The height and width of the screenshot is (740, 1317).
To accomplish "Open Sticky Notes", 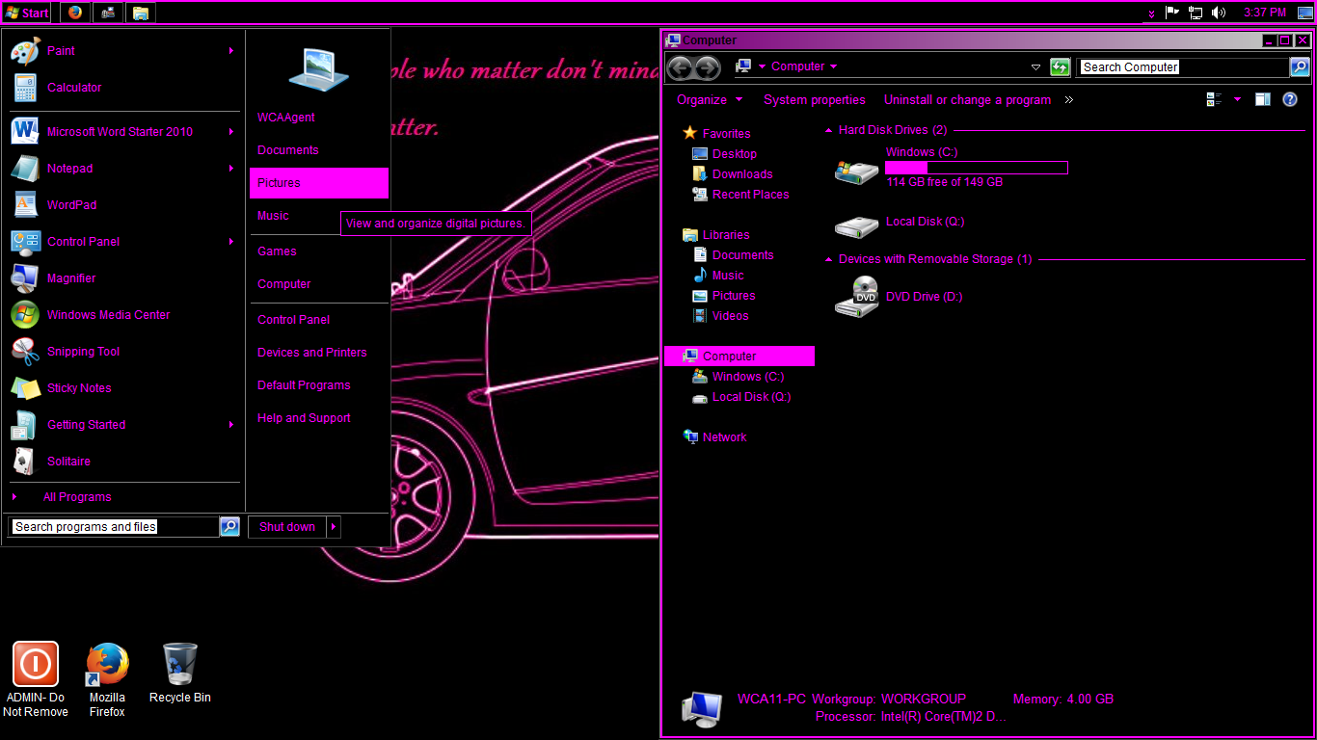I will 121,388.
